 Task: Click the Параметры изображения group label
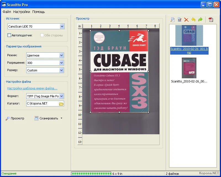click(24, 46)
